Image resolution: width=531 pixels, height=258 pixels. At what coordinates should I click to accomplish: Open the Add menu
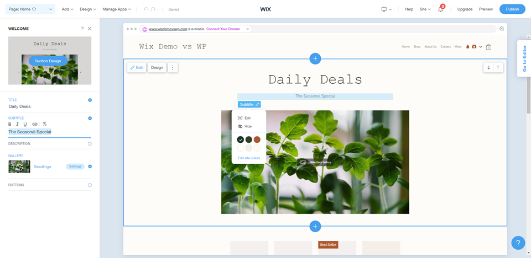tap(67, 9)
